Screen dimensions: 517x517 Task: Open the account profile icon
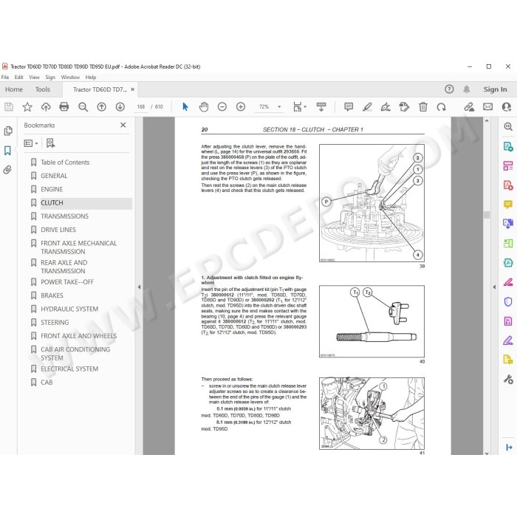(506, 106)
